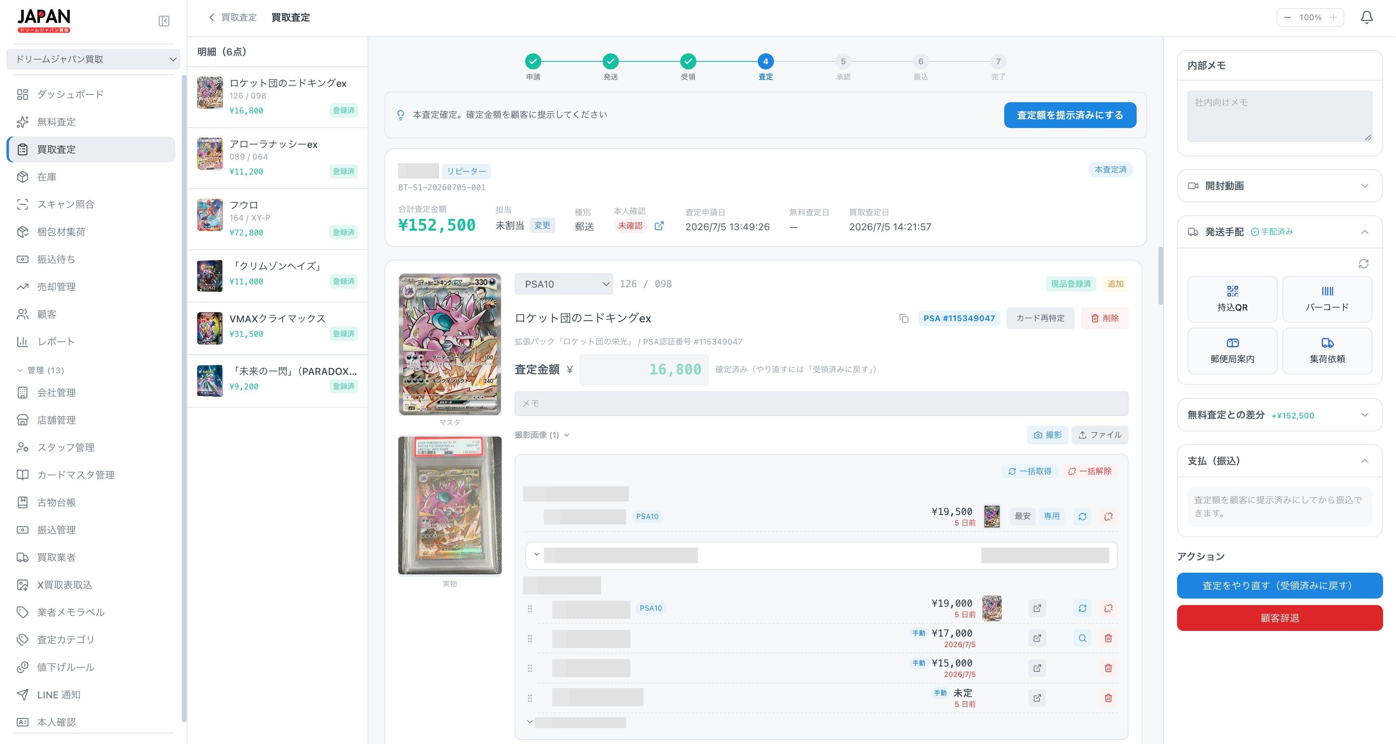1396x744 pixels.
Task: Open 在庫 inventory page
Action: [91, 177]
